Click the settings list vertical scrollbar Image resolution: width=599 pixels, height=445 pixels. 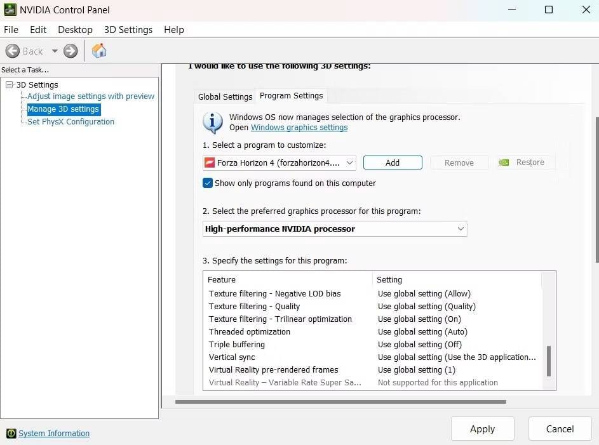pos(549,361)
